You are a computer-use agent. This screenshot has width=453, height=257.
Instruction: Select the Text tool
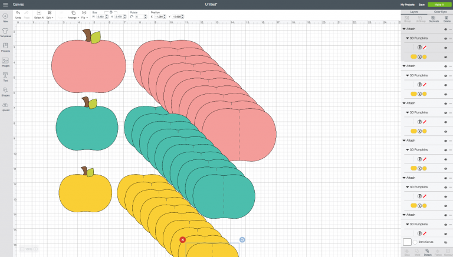5,76
